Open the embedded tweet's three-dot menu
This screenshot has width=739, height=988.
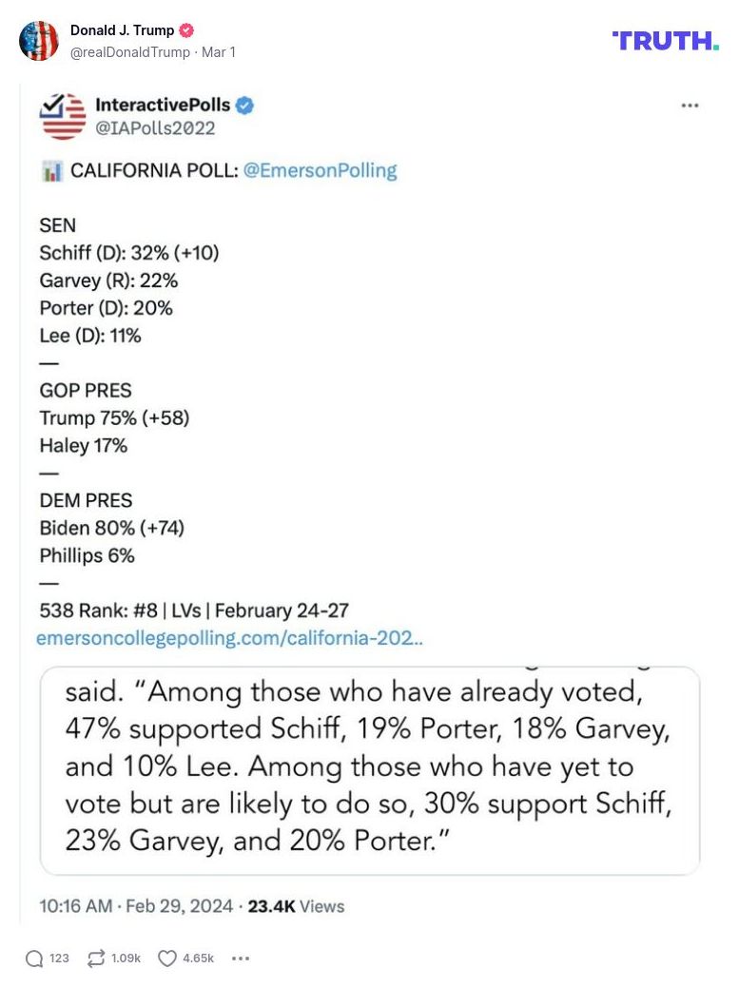690,106
